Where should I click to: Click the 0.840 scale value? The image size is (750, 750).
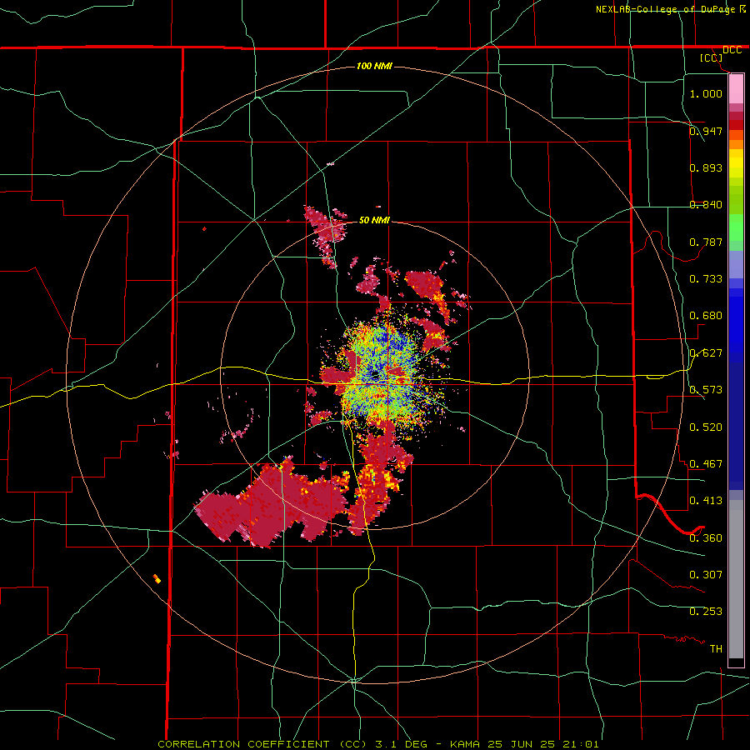(x=706, y=205)
